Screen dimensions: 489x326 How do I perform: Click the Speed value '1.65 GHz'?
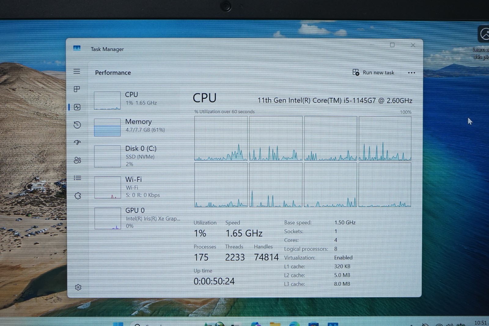coord(244,233)
